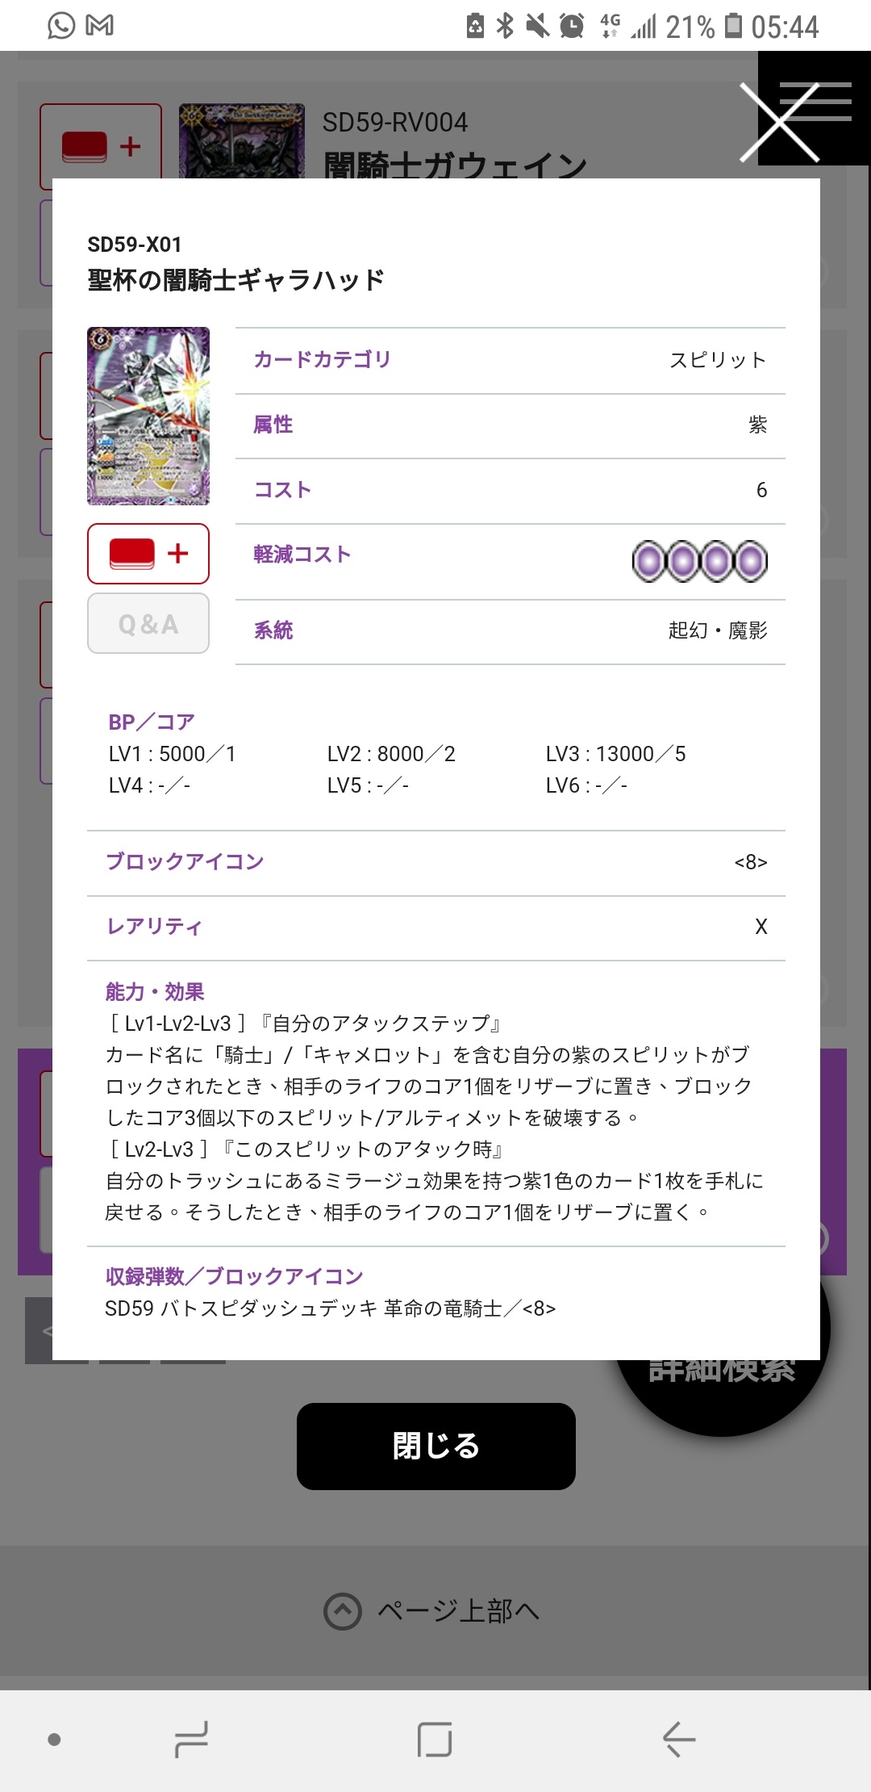Tap the 軽減コスト purple symbols
The height and width of the screenshot is (1792, 871).
pyautogui.click(x=700, y=561)
